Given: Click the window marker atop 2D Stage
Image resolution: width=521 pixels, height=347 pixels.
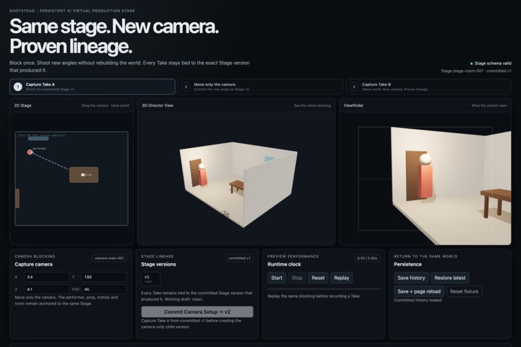Looking at the screenshot, I should click(38, 138).
